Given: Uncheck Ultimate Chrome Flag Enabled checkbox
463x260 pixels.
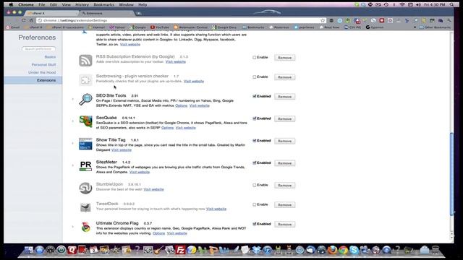Looking at the screenshot, I should (x=254, y=224).
